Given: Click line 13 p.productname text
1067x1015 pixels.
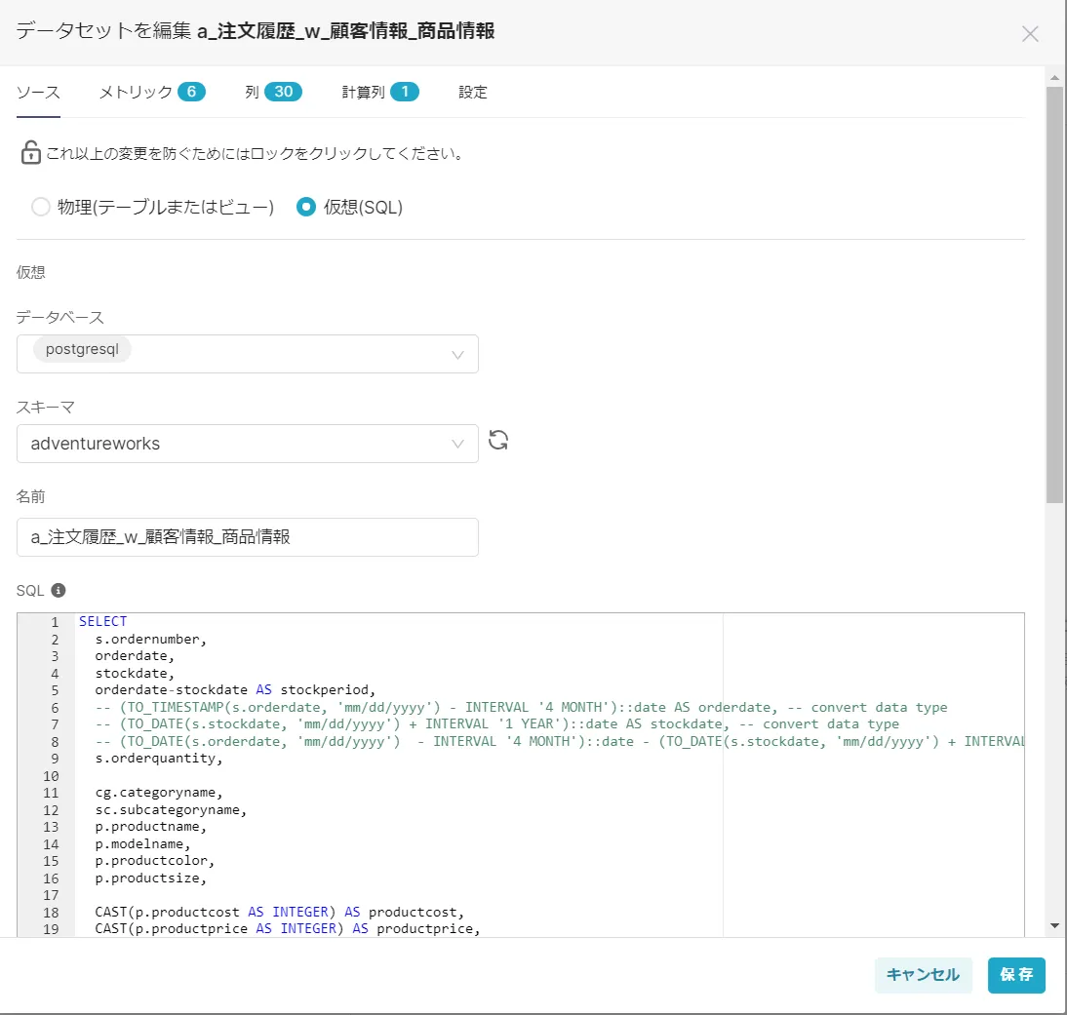Looking at the screenshot, I should [x=150, y=827].
